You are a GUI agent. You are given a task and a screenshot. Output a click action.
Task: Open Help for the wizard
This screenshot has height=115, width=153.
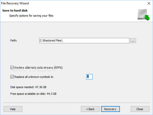click(13, 109)
